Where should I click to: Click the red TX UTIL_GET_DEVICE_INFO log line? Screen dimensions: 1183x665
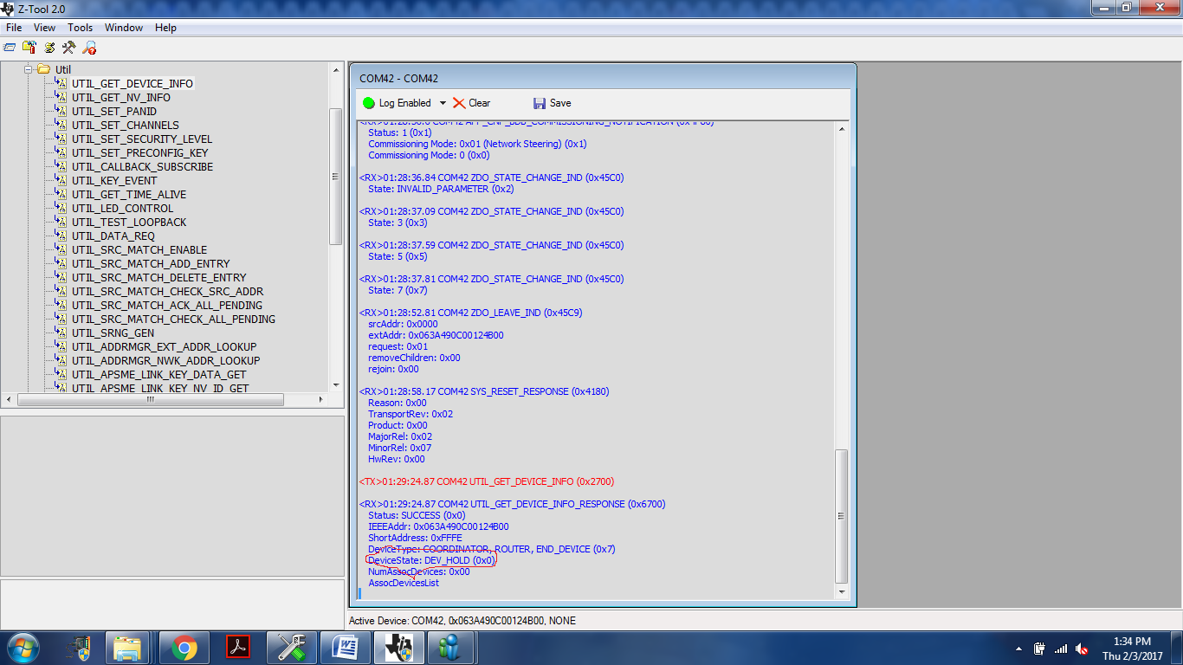487,481
